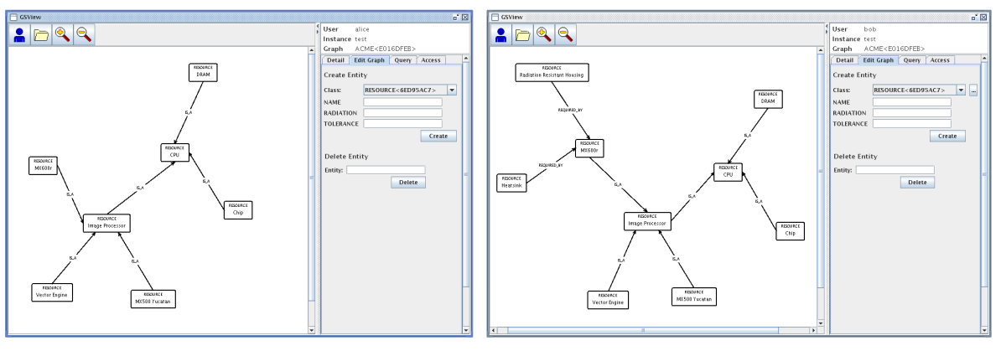The width and height of the screenshot is (1006, 351).
Task: Click the user icon in bob's window
Action: (x=500, y=34)
